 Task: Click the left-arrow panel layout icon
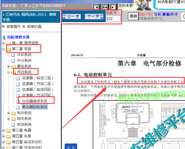[x=113, y=7]
